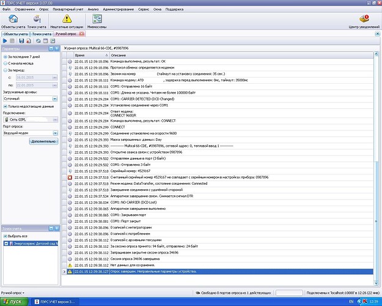Open the Нештатные ситуации warning icon
Viewport: 382px width, 306px height.
[67, 21]
